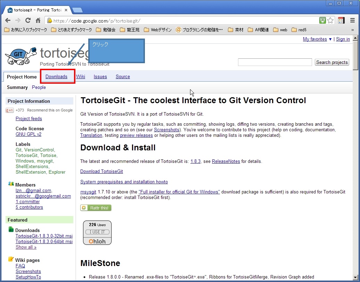The width and height of the screenshot is (360, 282).
Task: Click the Google +1 button
Action: (10, 110)
